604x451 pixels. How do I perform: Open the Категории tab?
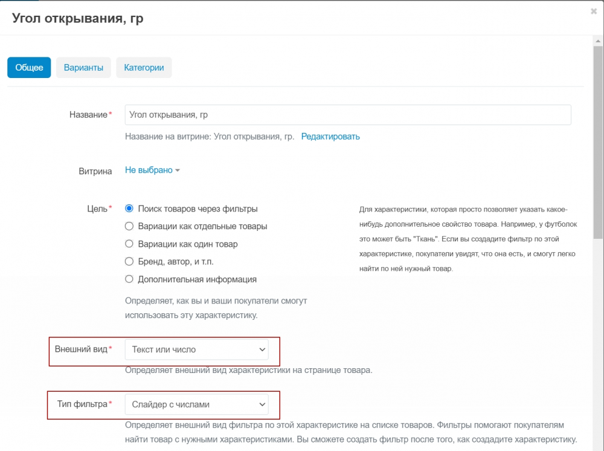point(144,68)
